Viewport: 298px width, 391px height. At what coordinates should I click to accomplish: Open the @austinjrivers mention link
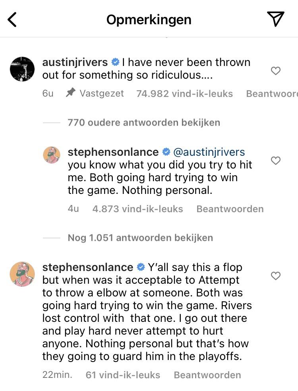211,151
